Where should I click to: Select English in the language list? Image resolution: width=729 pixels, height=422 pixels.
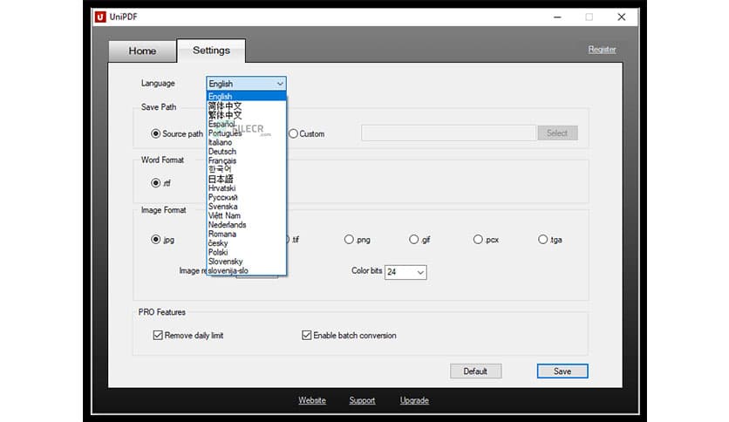point(247,96)
